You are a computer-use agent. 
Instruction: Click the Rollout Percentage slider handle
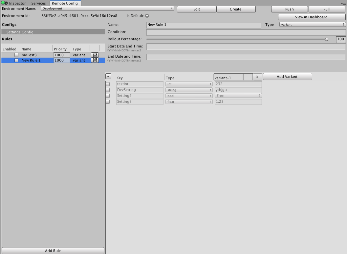point(326,39)
